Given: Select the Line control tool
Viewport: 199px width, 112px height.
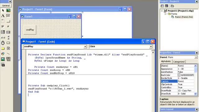Looking at the screenshot, I should pyautogui.click(x=8, y=54).
